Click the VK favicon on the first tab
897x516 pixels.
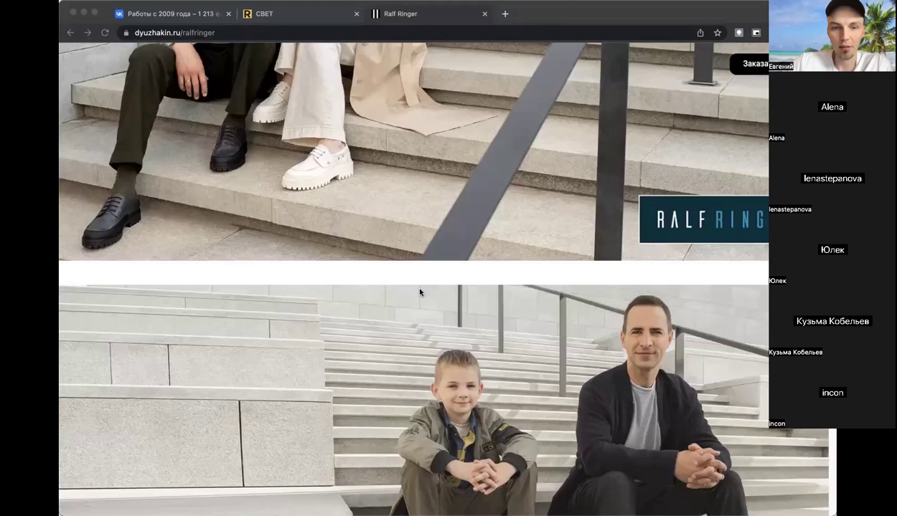119,14
